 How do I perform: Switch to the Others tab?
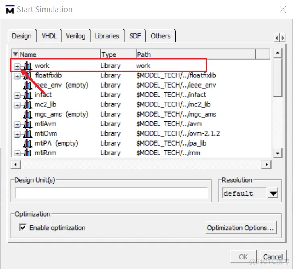pos(161,36)
